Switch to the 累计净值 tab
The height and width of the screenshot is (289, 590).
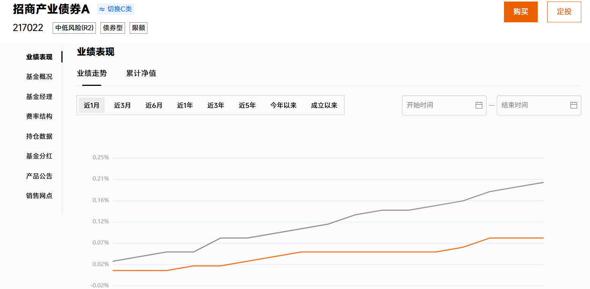click(x=141, y=73)
